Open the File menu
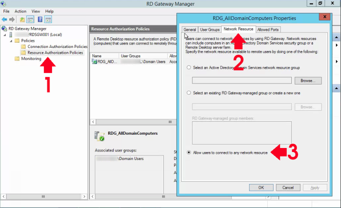 point(6,11)
